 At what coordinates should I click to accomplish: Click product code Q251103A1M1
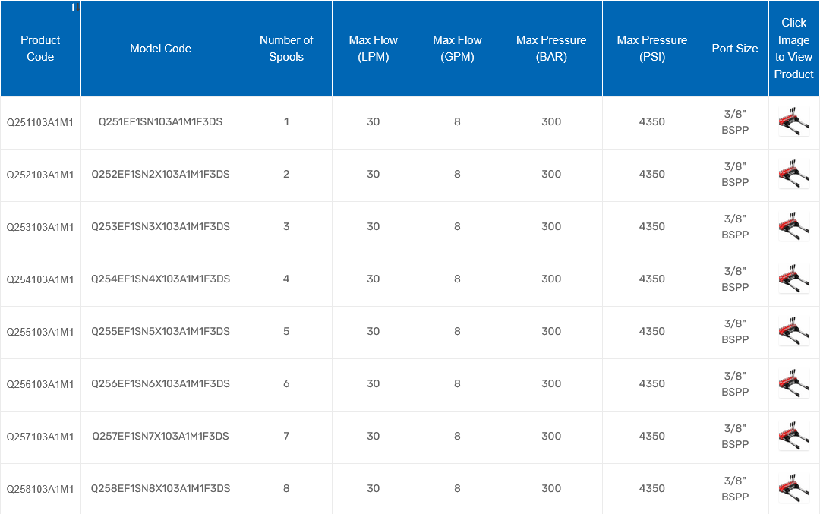point(40,122)
